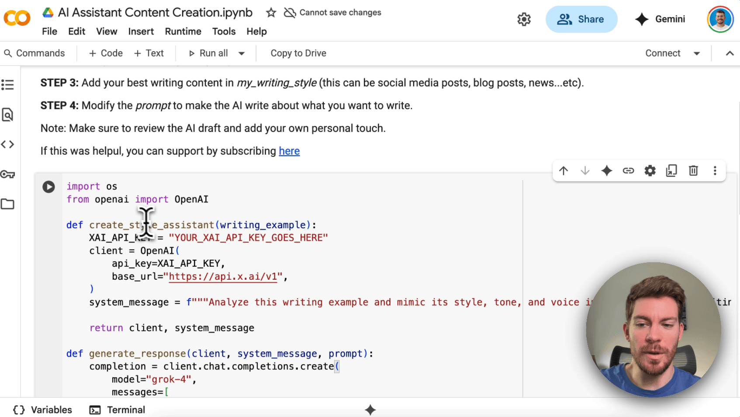The image size is (740, 417).
Task: Open the Terminal panel
Action: [x=117, y=410]
